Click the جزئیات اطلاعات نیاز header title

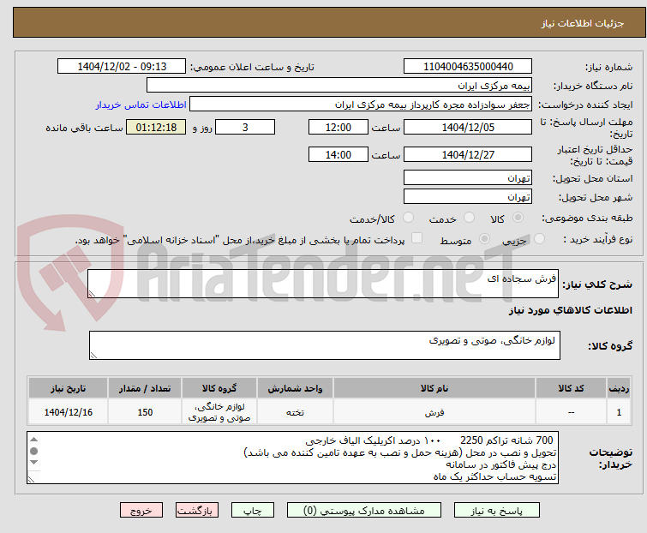pyautogui.click(x=582, y=23)
